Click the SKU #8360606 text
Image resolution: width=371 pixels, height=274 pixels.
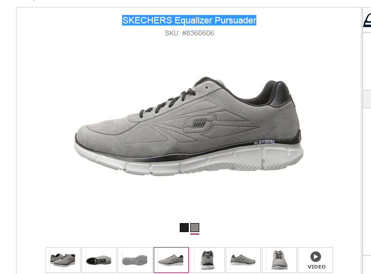pyautogui.click(x=189, y=33)
